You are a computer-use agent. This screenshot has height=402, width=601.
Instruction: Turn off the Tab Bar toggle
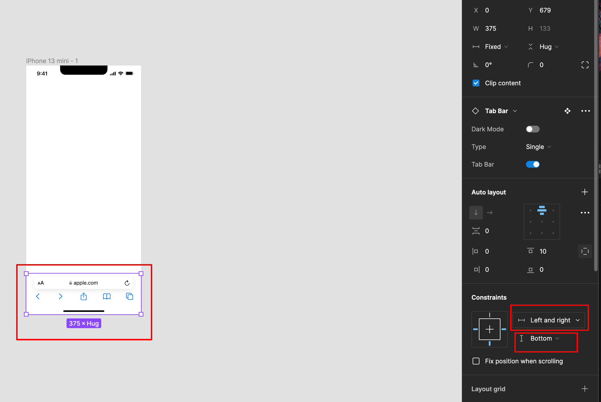coord(533,164)
